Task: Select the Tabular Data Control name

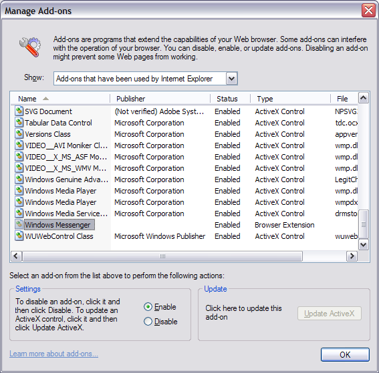Action: pyautogui.click(x=58, y=123)
